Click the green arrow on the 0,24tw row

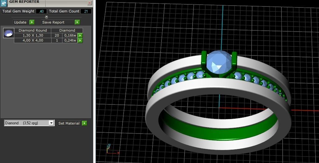(80, 40)
